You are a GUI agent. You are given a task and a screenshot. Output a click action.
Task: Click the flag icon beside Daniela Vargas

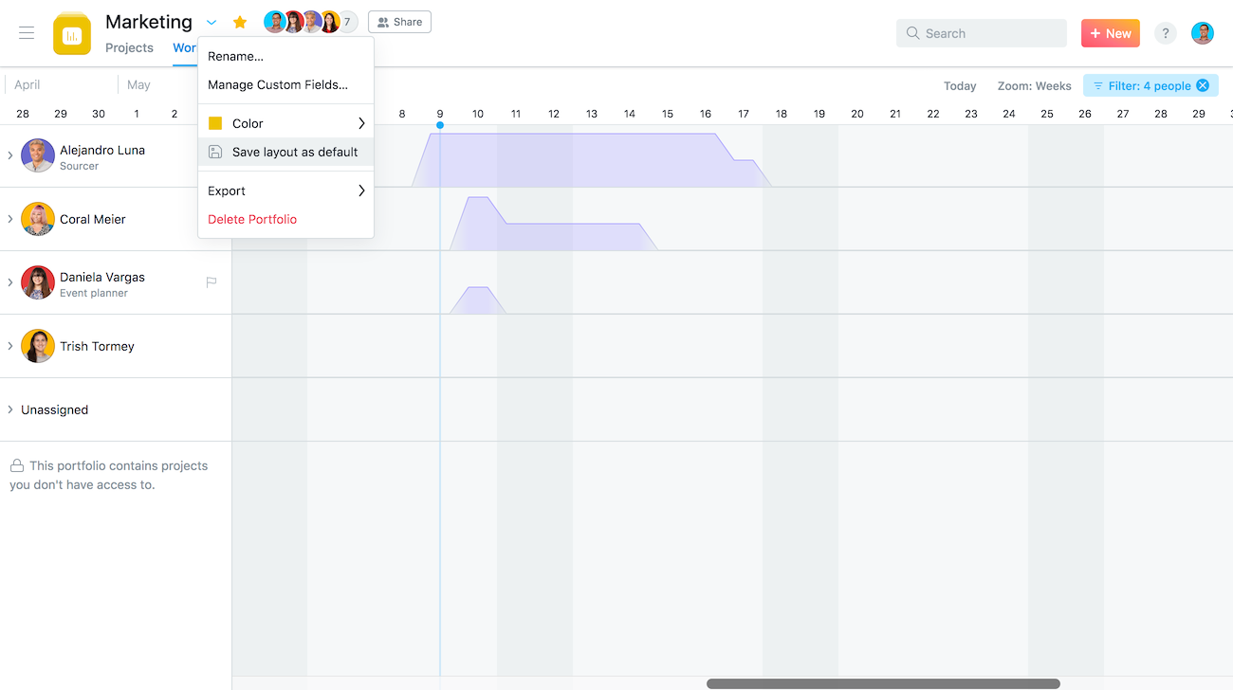pos(212,282)
